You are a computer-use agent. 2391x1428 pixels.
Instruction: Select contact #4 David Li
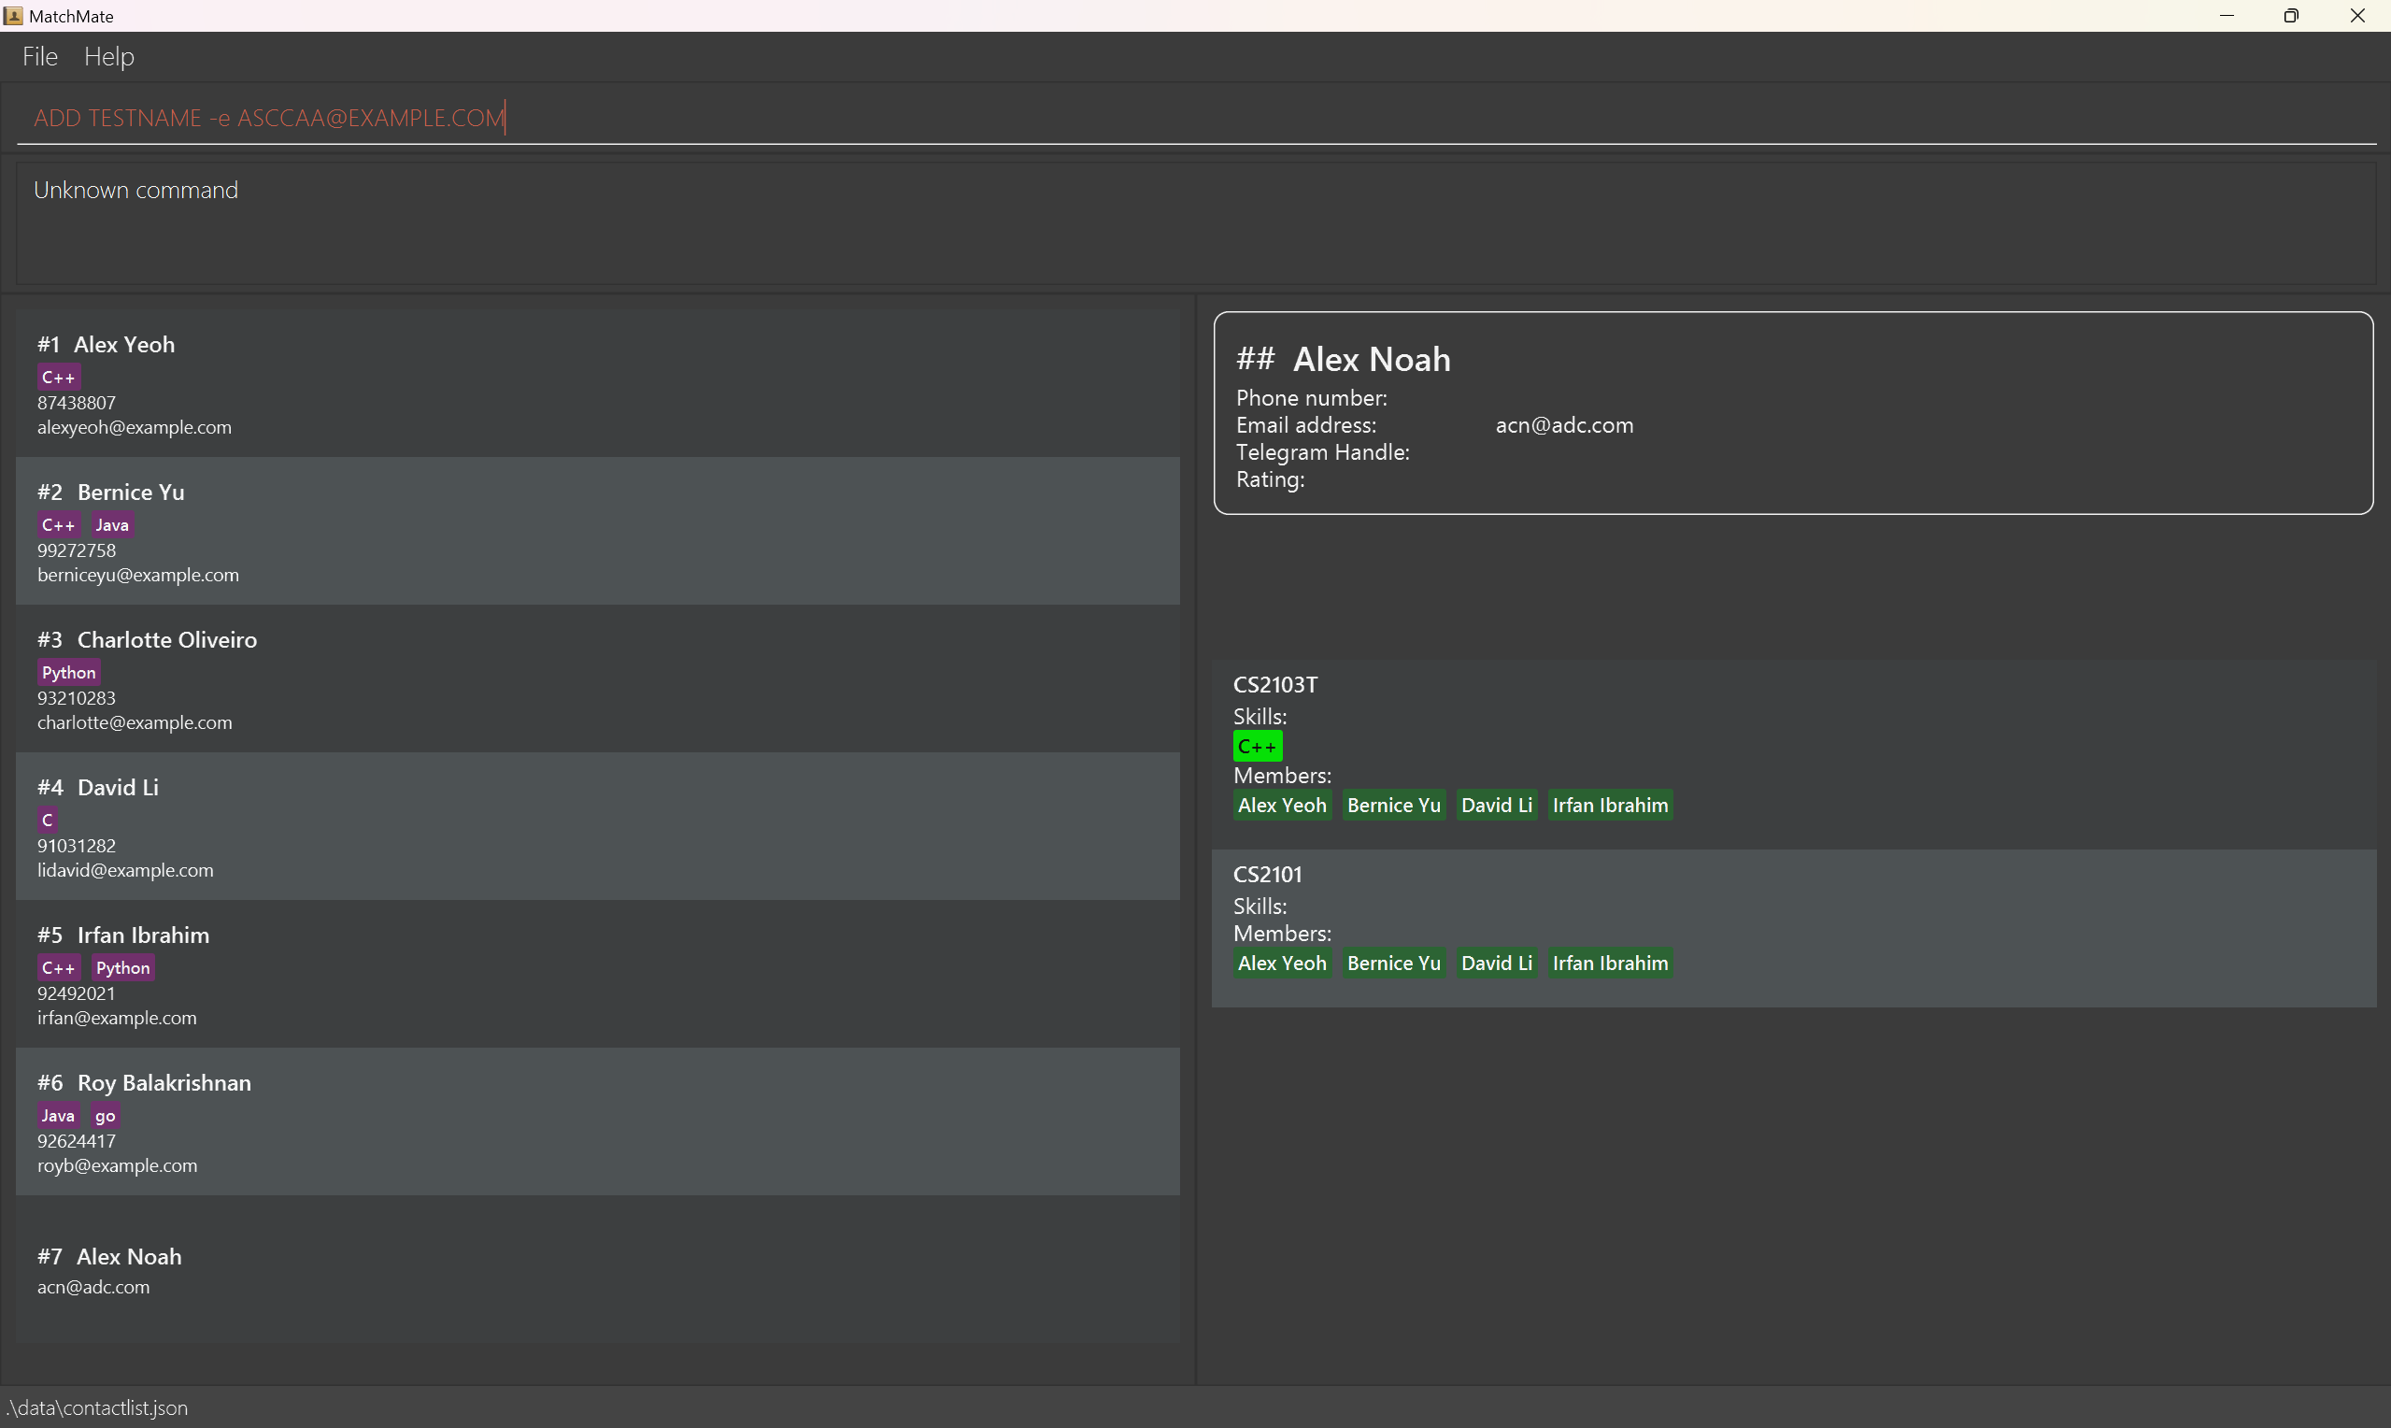[597, 826]
